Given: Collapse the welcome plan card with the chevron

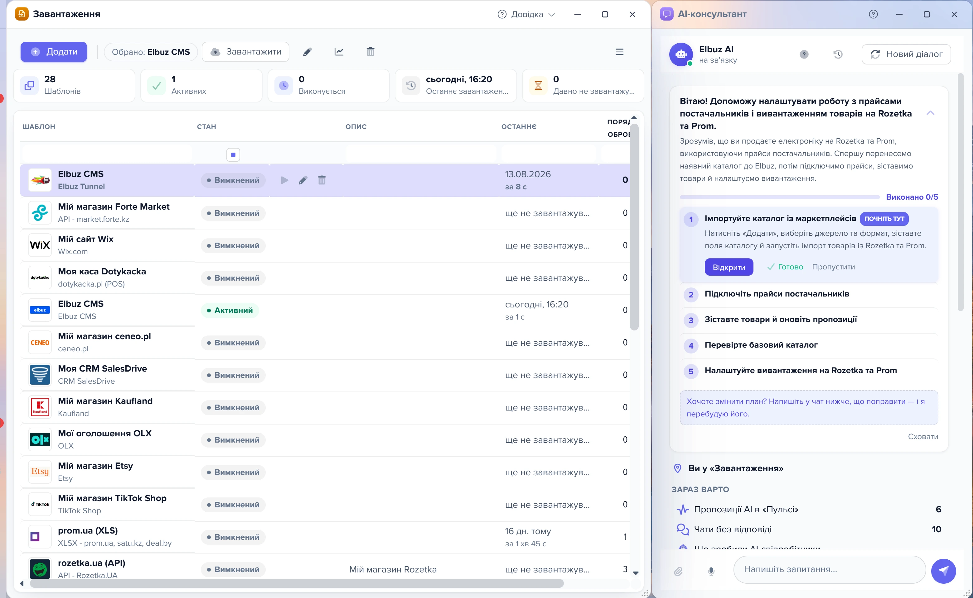Looking at the screenshot, I should click(931, 113).
